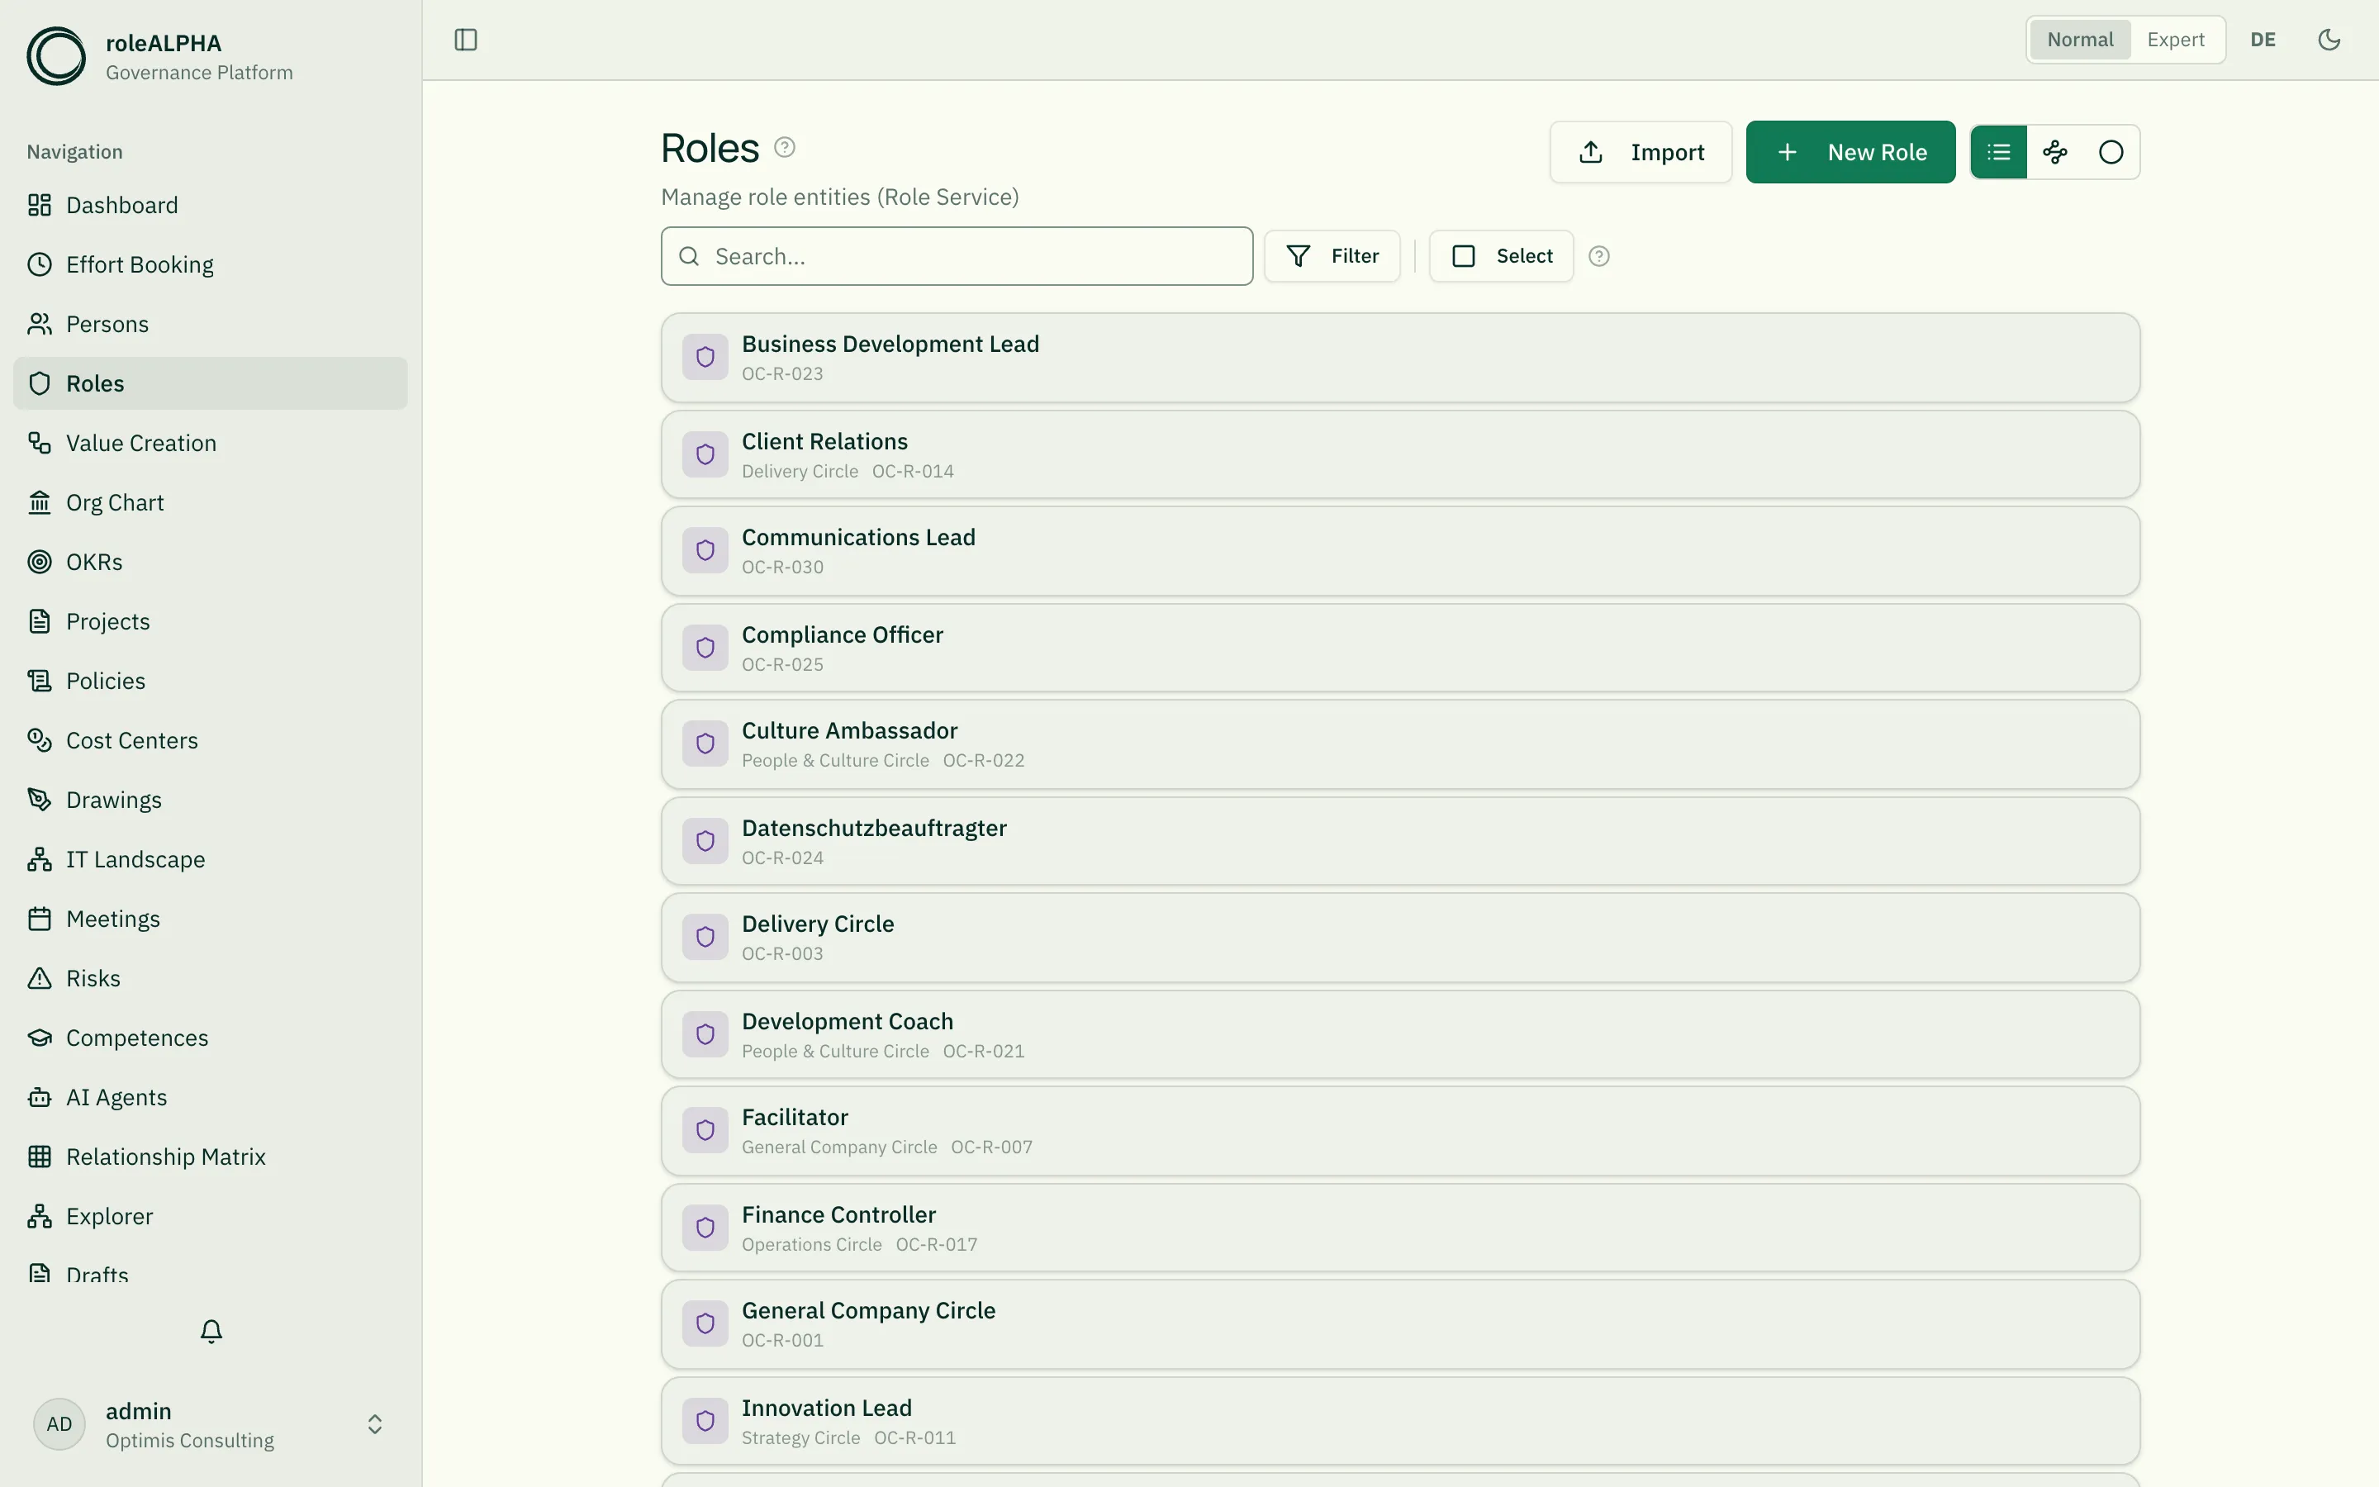
Task: Expand admin account switcher
Action: click(211, 1424)
